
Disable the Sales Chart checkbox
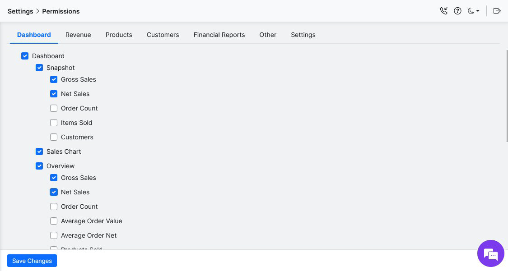39,152
